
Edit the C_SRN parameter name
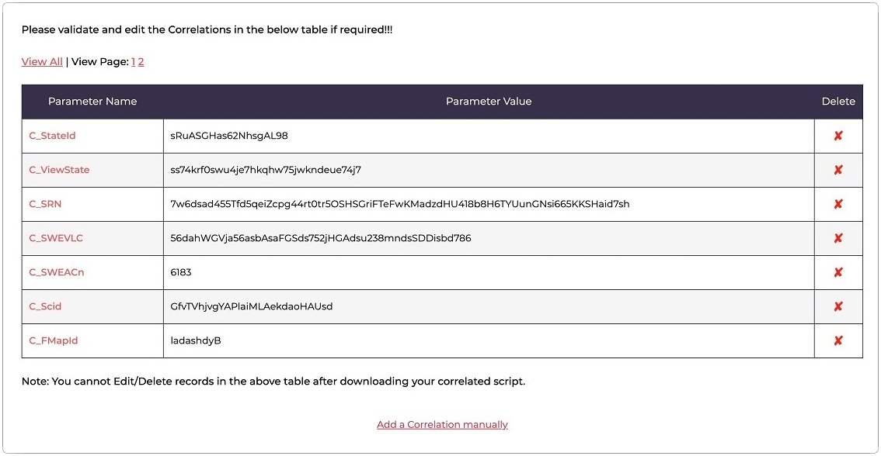[45, 204]
